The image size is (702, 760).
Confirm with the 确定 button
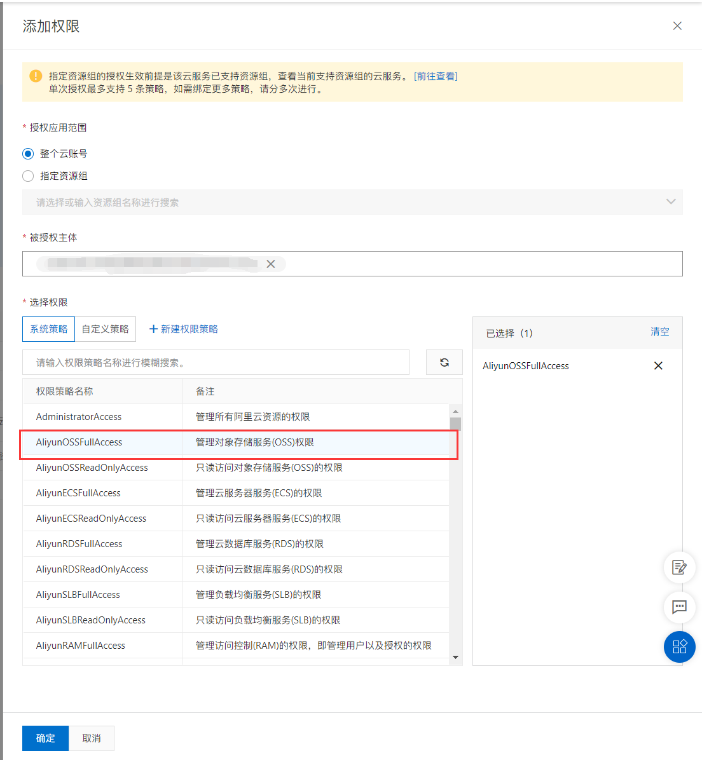[45, 738]
